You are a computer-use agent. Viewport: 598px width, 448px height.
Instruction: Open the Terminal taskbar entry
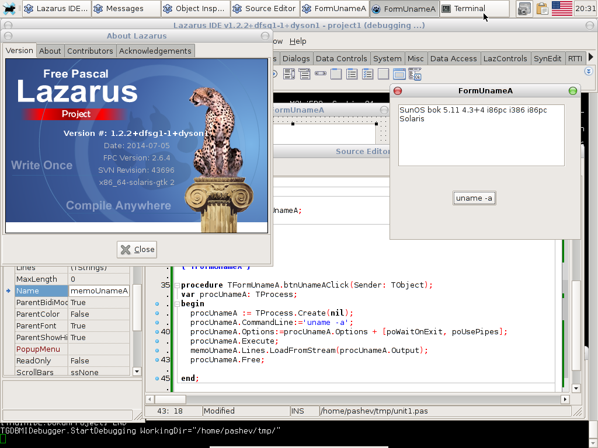click(474, 8)
